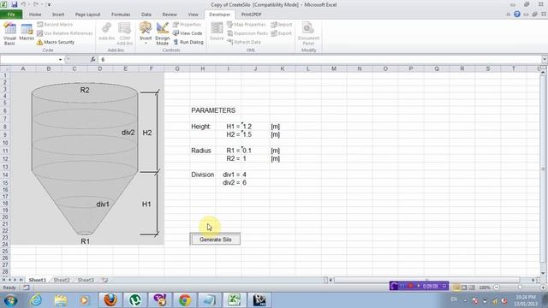Click Refresh Data
Image resolution: width=548 pixels, height=308 pixels.
click(244, 42)
